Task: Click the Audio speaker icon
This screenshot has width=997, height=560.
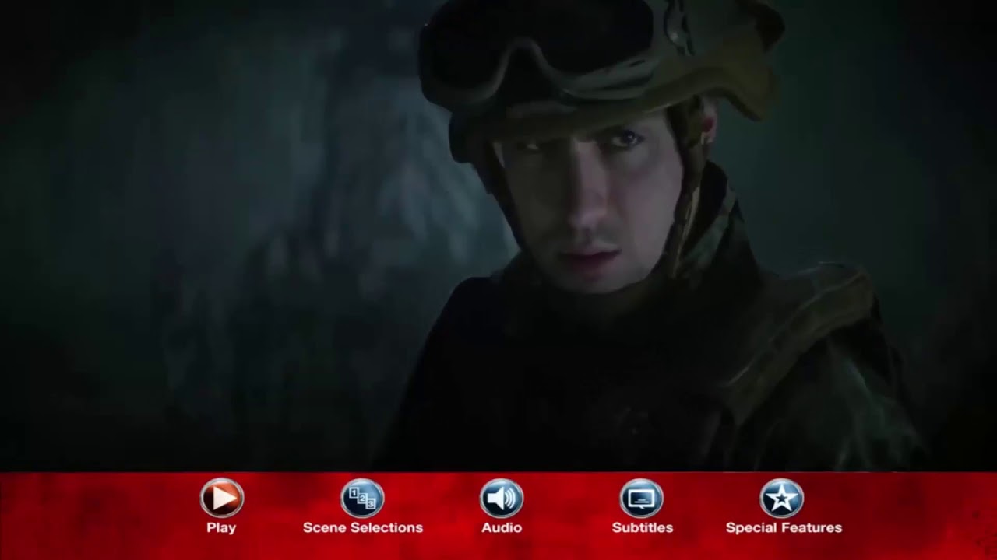Action: (x=502, y=499)
